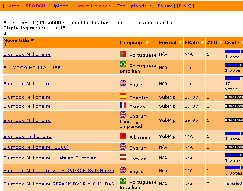This screenshot has width=243, height=191.
Task: Open Top Uploaders link
Action: click(x=134, y=6)
